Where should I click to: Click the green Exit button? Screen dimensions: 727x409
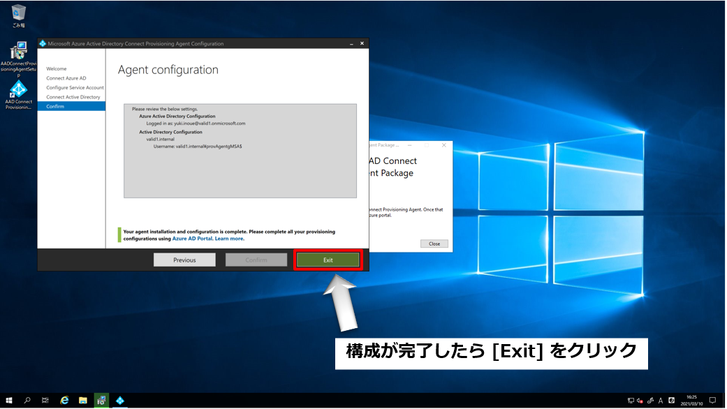point(328,260)
